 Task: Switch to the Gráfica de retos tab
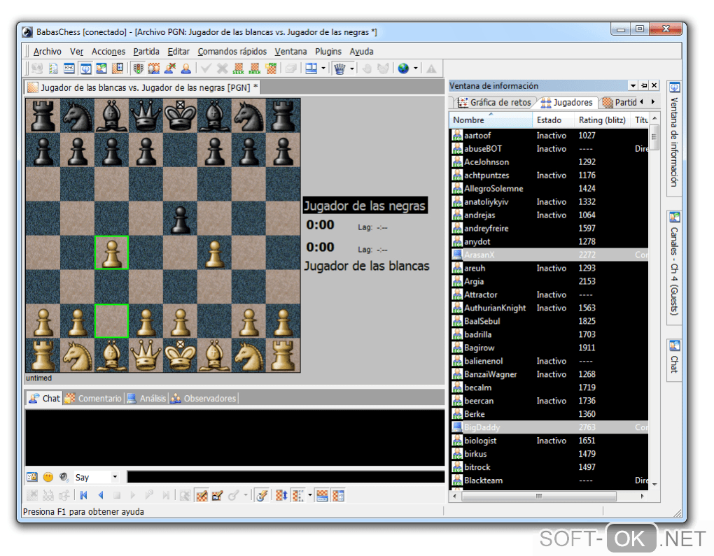pos(495,102)
